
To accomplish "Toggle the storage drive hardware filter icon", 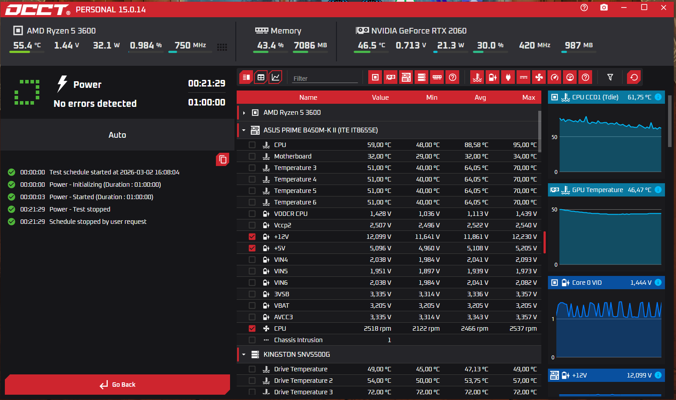I will 422,77.
